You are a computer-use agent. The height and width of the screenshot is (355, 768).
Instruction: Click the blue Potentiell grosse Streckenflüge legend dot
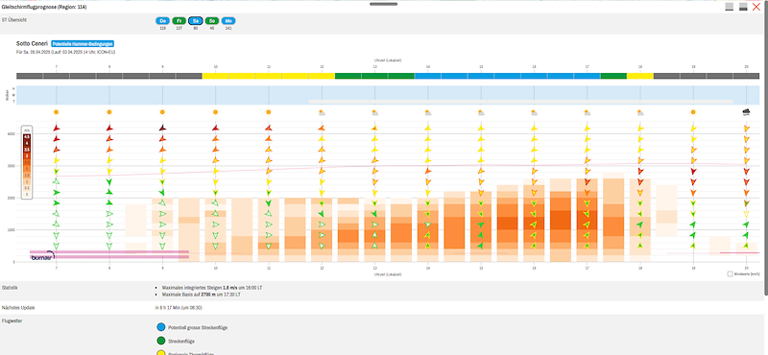[x=161, y=327]
